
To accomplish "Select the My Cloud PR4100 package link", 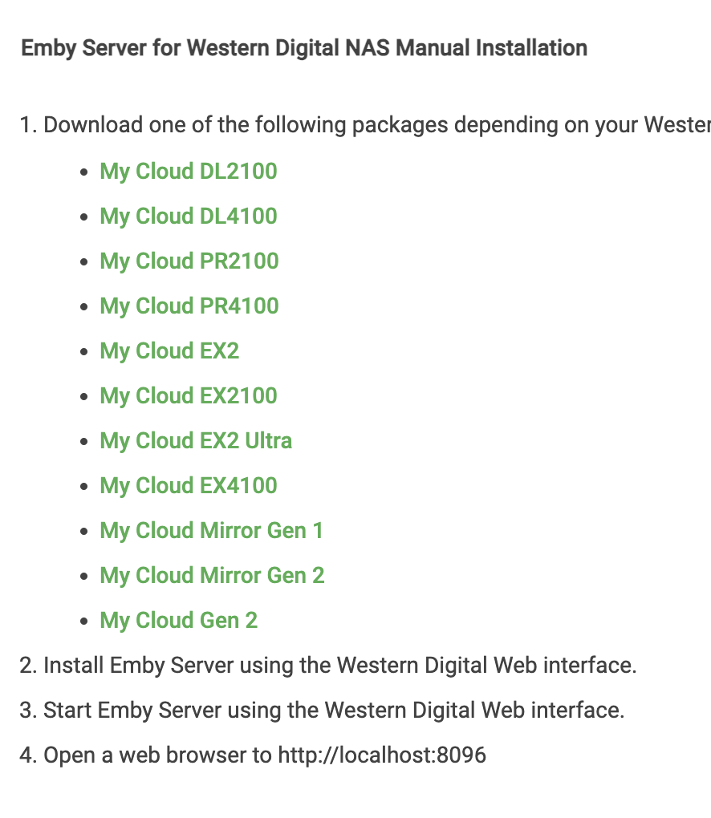I will click(189, 306).
